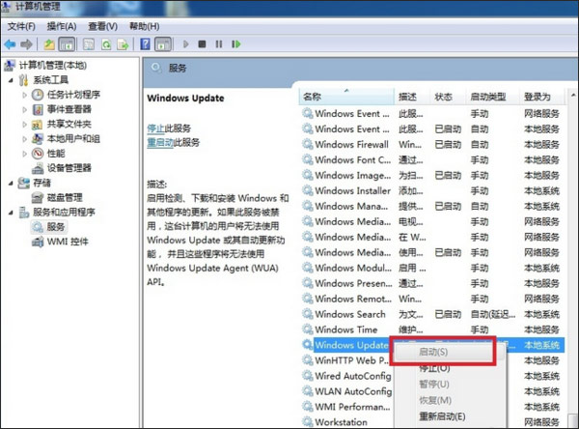
Task: Select the Windows Modul... service row
Action: (x=432, y=268)
